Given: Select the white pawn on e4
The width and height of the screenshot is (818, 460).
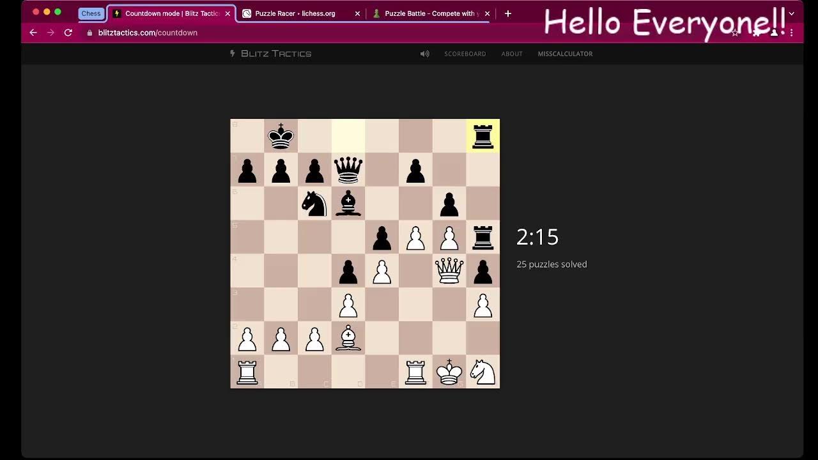Looking at the screenshot, I should coord(382,271).
